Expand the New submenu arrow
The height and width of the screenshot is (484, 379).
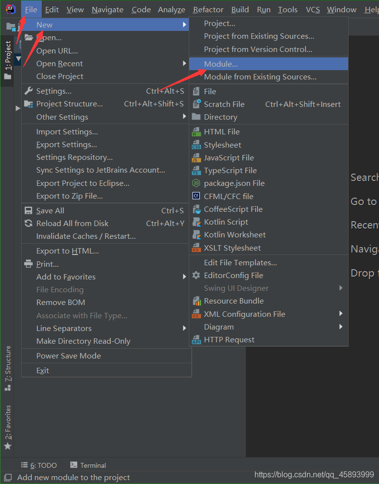click(x=184, y=25)
